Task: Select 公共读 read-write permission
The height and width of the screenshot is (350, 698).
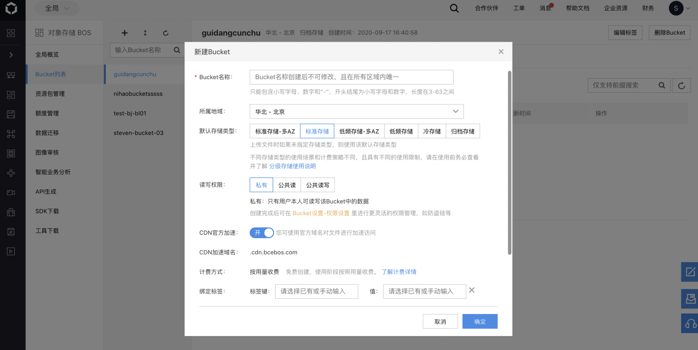Action: click(x=287, y=185)
